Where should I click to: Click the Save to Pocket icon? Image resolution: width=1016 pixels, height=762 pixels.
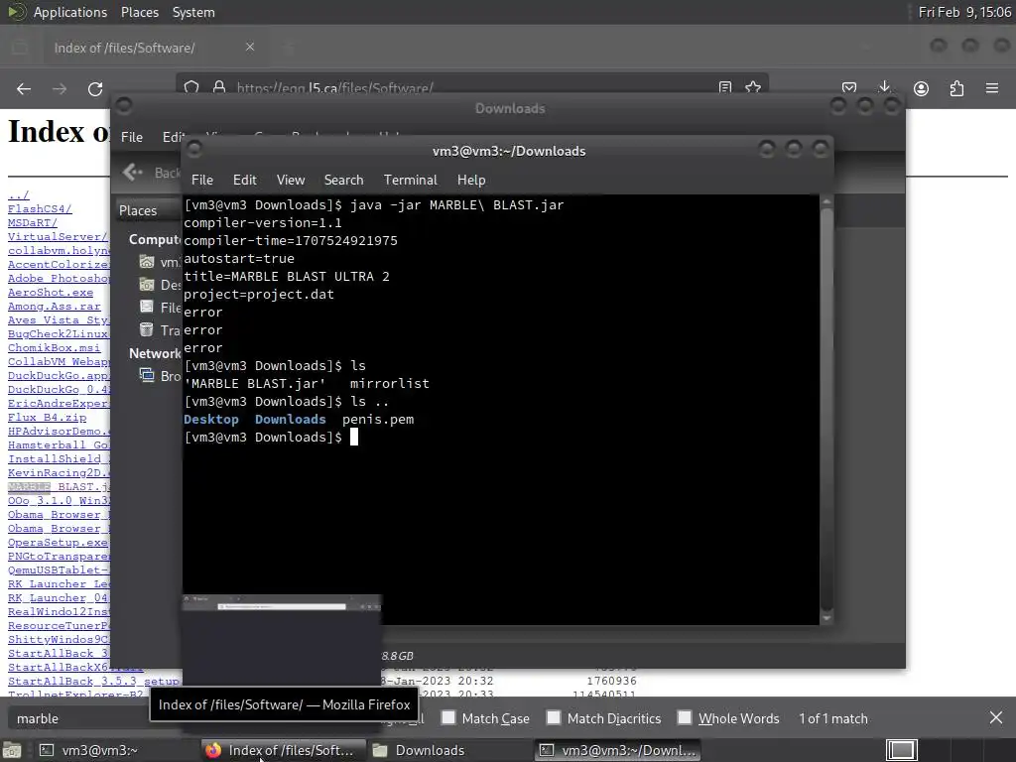(849, 88)
